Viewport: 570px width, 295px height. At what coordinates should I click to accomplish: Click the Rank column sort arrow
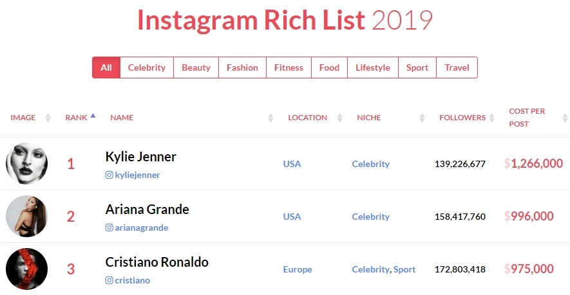click(x=93, y=116)
